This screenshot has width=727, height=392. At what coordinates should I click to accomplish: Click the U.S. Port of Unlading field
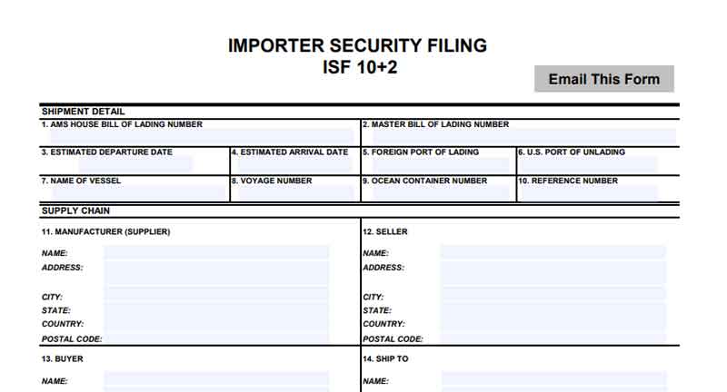588,164
